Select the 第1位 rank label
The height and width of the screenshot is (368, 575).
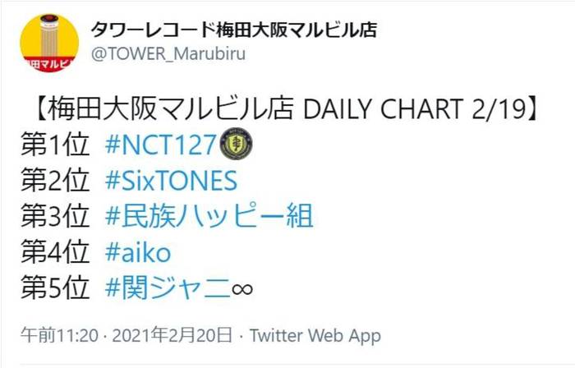(55, 144)
